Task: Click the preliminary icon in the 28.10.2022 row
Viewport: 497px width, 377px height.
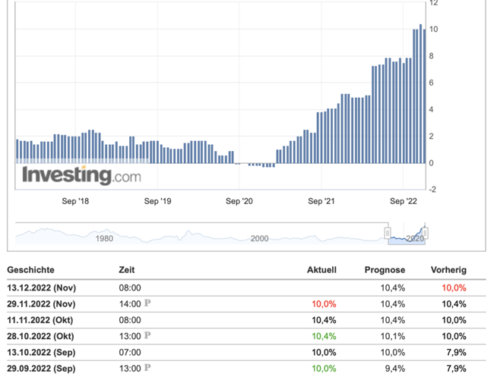Action: 148,335
